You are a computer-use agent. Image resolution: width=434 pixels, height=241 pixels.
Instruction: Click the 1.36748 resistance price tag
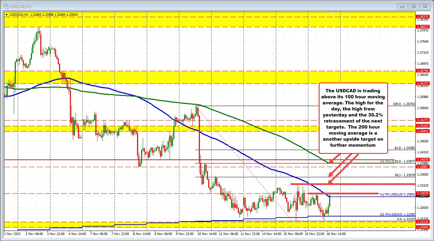pos(423,70)
